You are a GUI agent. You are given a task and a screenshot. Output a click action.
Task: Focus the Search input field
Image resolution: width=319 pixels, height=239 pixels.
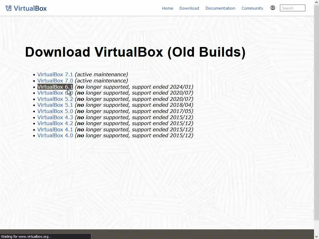point(293,8)
